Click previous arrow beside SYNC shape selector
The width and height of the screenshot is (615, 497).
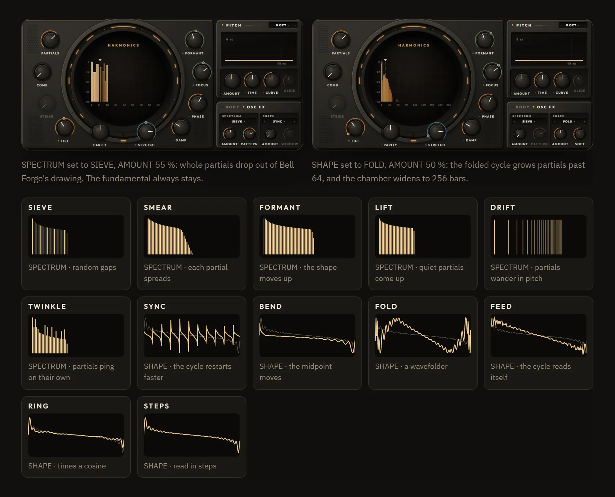[x=264, y=122]
